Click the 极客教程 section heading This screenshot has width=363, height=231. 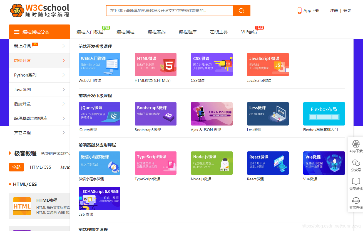click(x=25, y=153)
